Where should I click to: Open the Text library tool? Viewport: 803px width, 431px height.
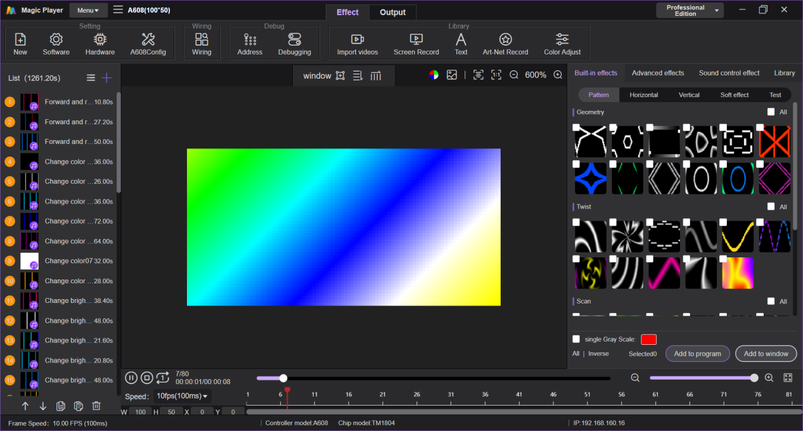(461, 44)
